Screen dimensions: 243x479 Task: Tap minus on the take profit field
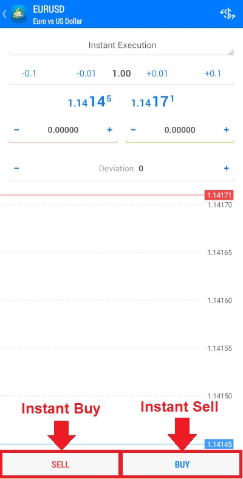point(133,130)
